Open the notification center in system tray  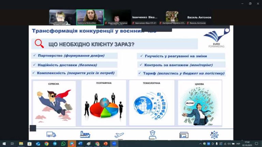click(257, 144)
